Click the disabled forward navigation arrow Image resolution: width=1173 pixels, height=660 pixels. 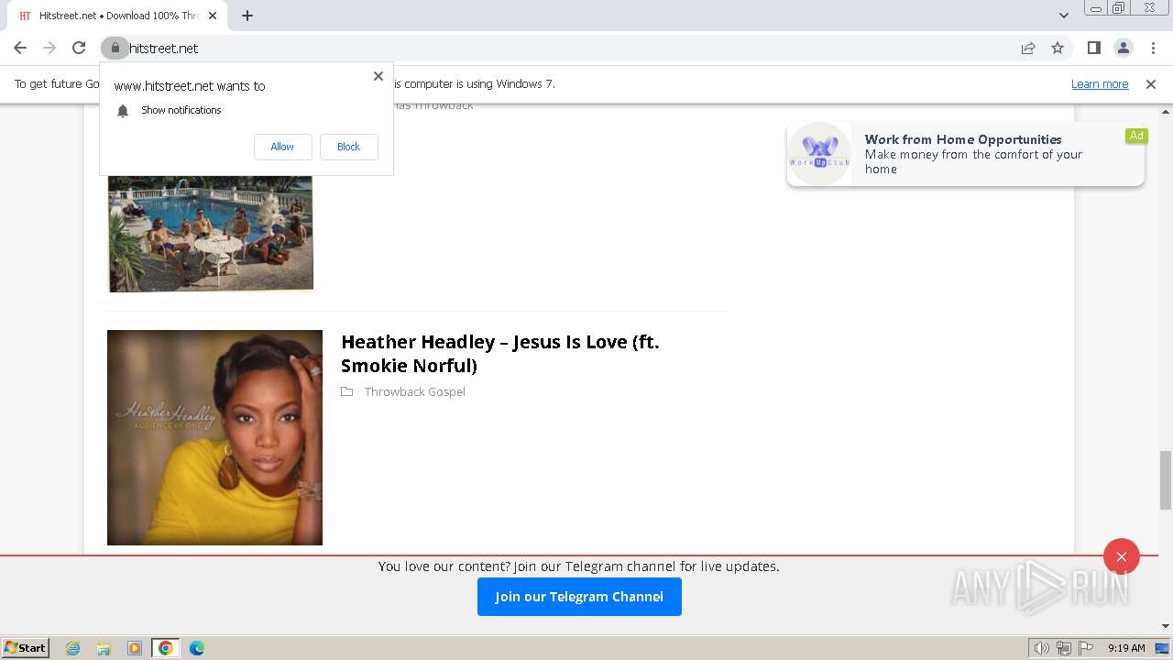tap(49, 48)
